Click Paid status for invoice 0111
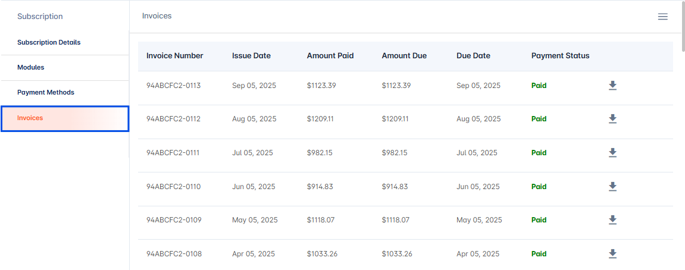685x270 pixels. click(x=539, y=152)
